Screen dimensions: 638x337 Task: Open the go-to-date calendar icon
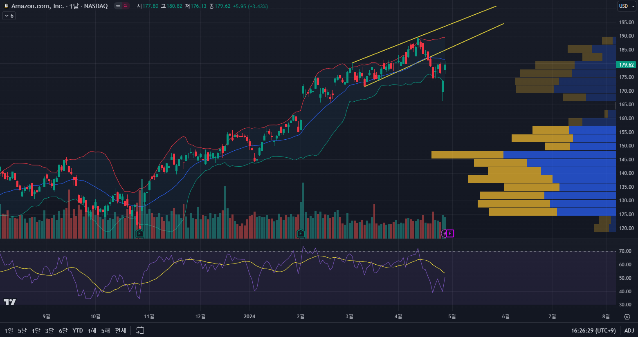tap(140, 330)
